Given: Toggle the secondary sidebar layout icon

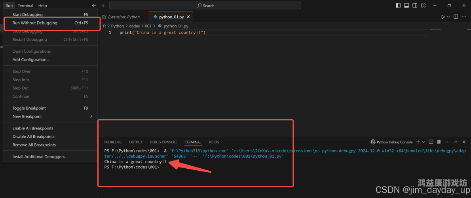Looking at the screenshot, I should pyautogui.click(x=414, y=6).
